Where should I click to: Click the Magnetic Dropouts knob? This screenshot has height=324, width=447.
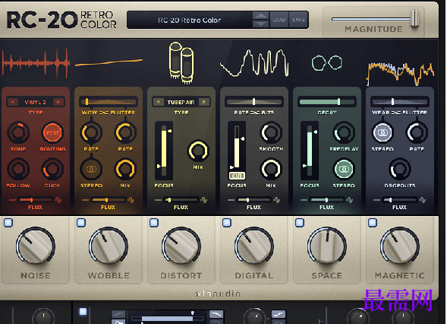click(400, 169)
